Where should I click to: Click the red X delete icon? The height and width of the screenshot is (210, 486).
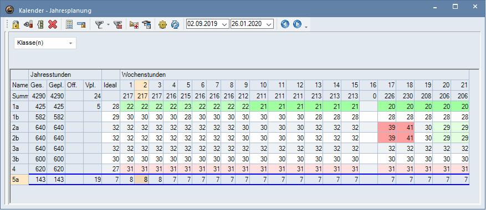point(53,24)
